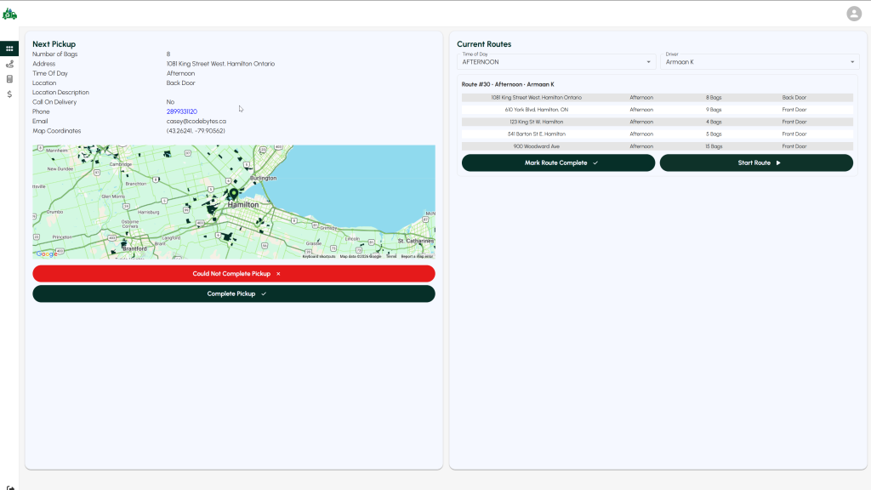
Task: Click the address value in Next Pickup
Action: [220, 64]
